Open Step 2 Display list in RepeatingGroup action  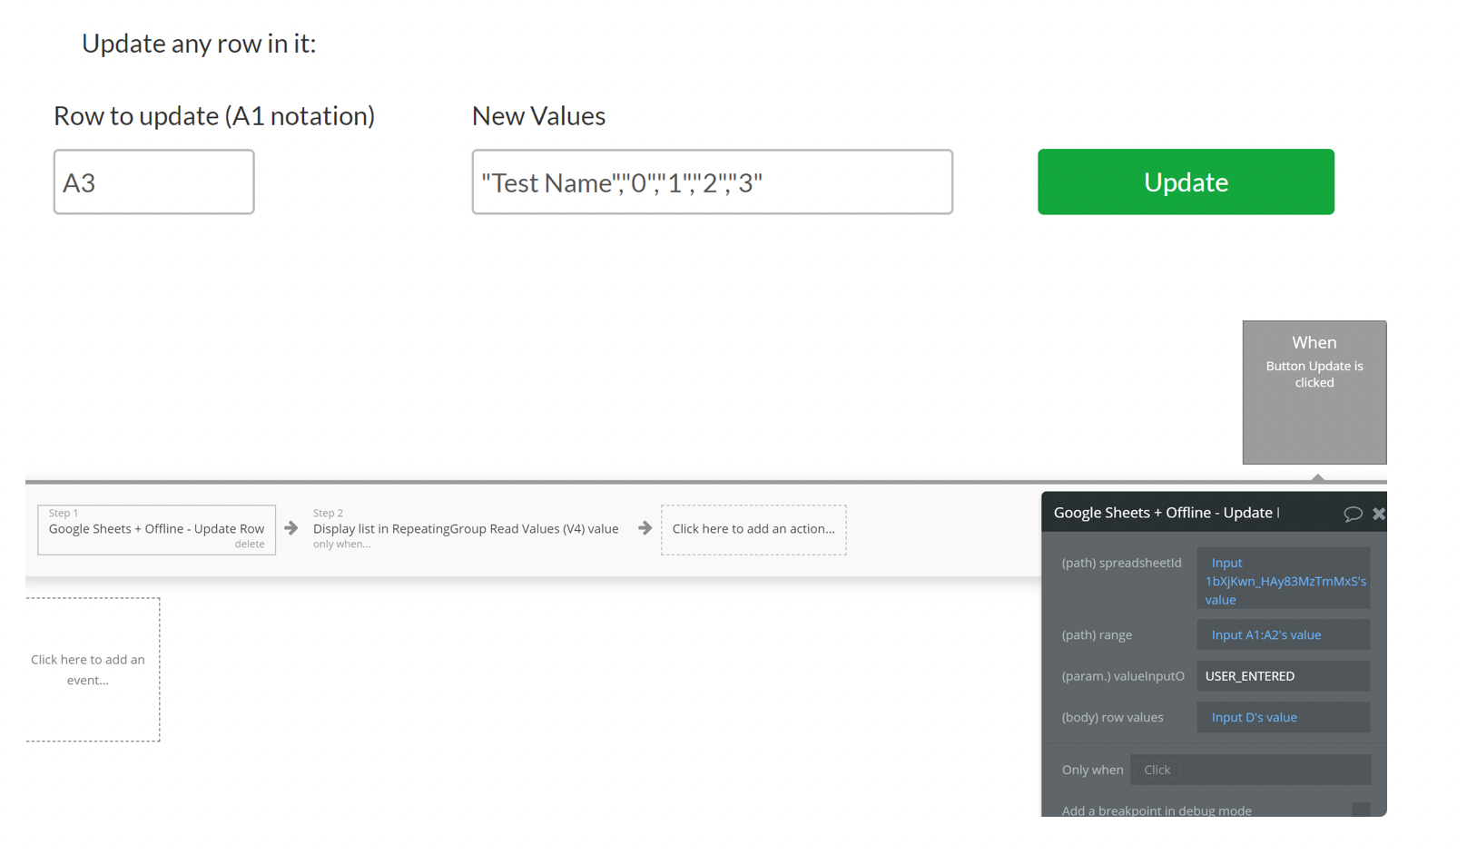pyautogui.click(x=466, y=529)
